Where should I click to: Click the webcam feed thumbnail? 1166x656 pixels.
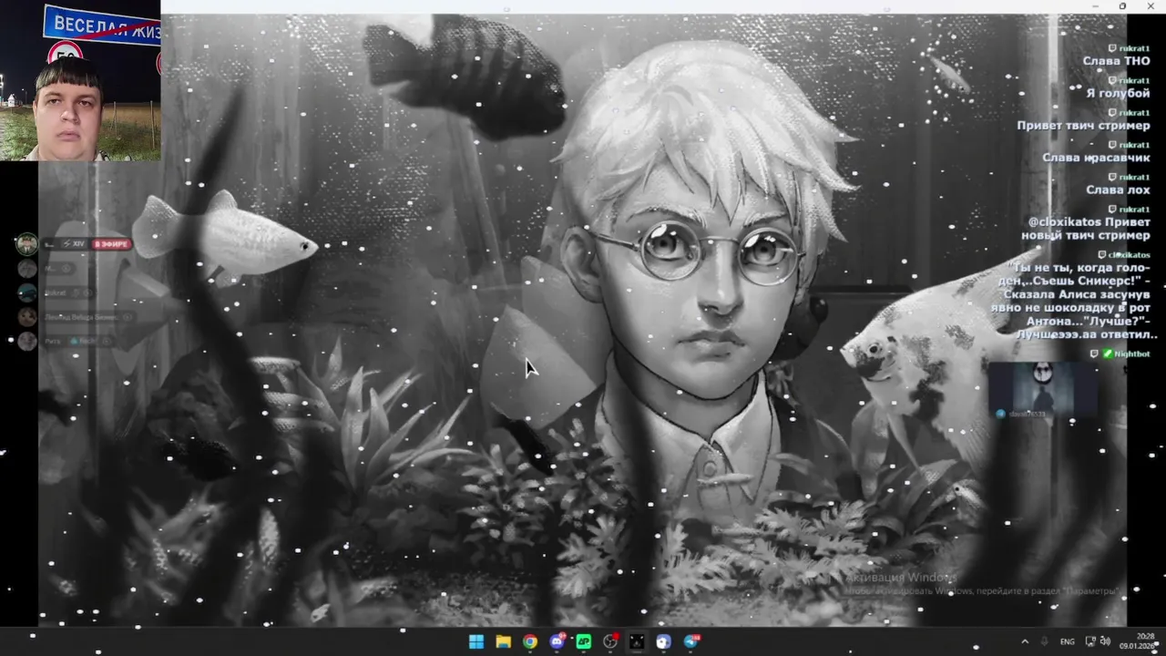point(80,80)
